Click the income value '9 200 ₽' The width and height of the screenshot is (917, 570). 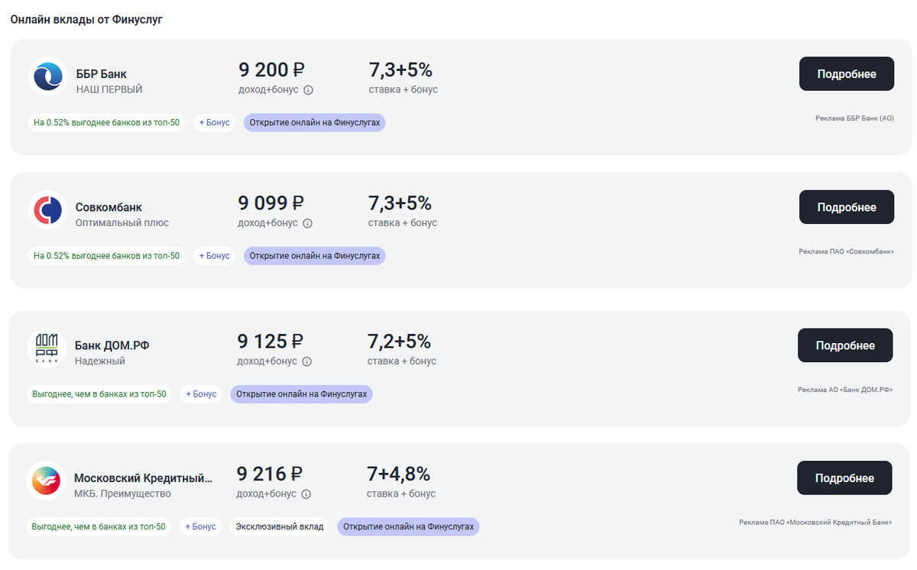pyautogui.click(x=272, y=70)
